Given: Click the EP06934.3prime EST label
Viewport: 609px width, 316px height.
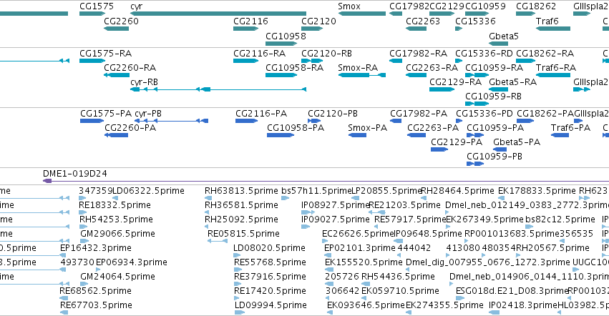Looking at the screenshot, I should [131, 262].
